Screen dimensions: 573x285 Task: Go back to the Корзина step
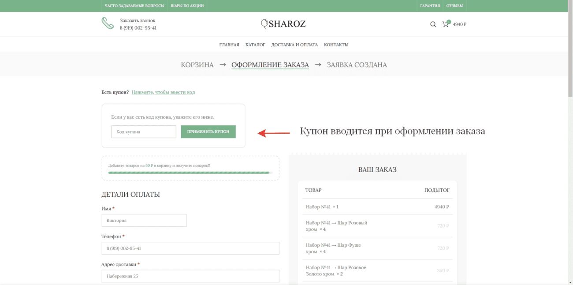[197, 65]
